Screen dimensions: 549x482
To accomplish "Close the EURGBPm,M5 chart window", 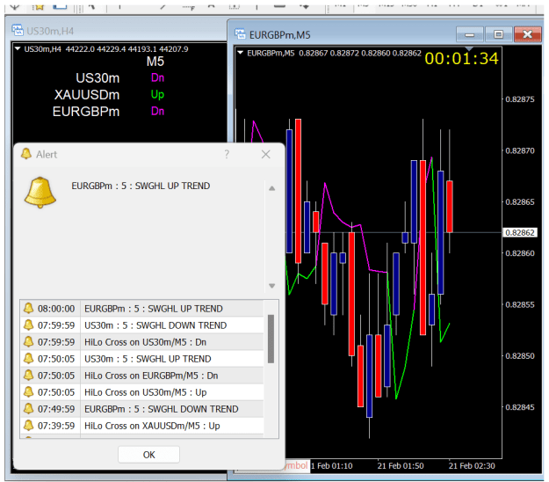I will (528, 34).
